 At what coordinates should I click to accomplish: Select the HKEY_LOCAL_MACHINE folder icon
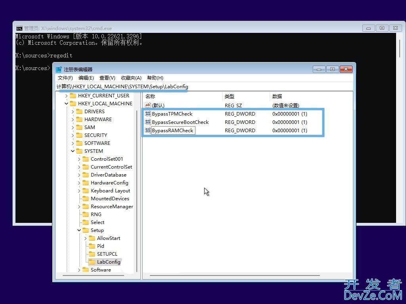pyautogui.click(x=73, y=103)
